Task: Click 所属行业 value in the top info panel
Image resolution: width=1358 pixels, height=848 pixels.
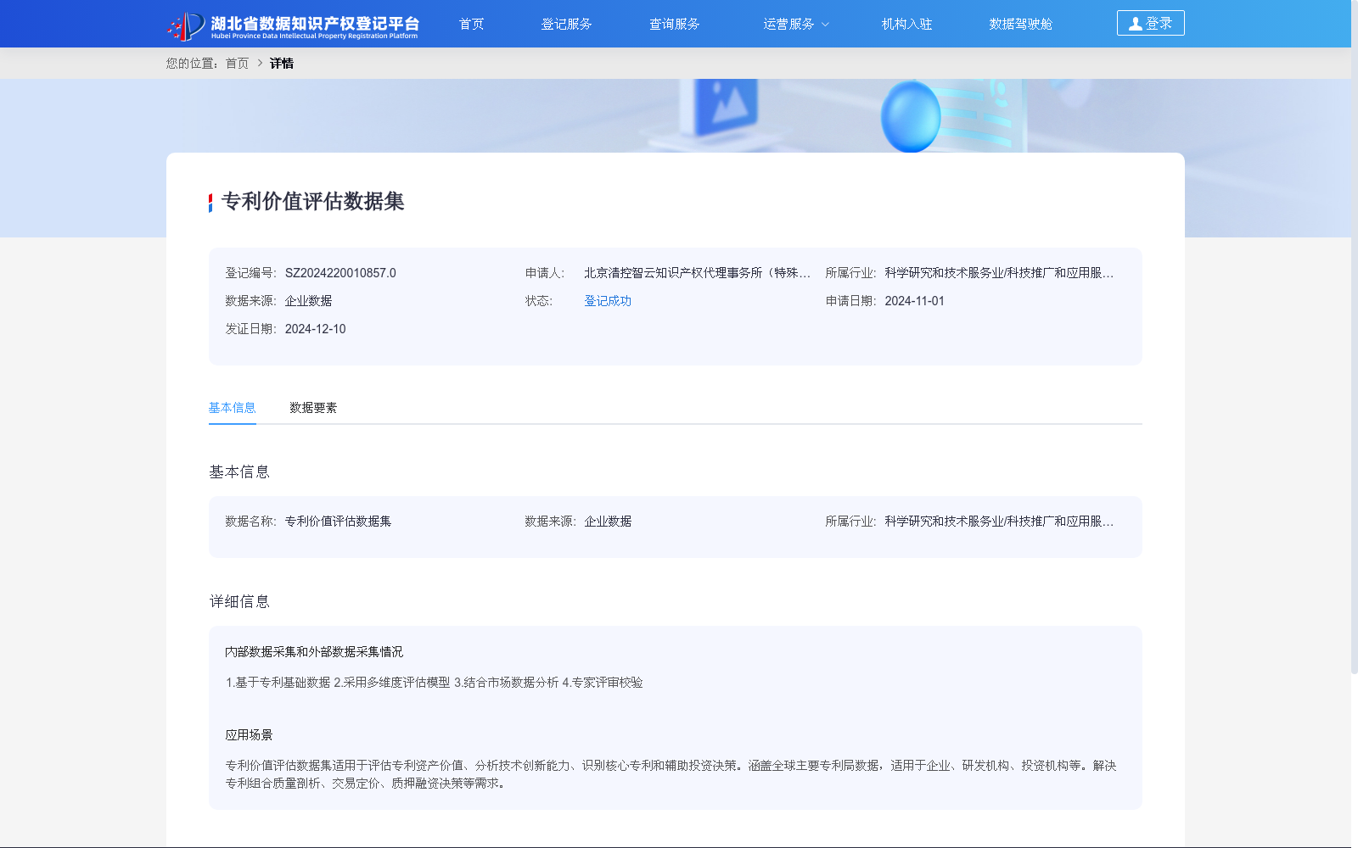Action: (999, 273)
